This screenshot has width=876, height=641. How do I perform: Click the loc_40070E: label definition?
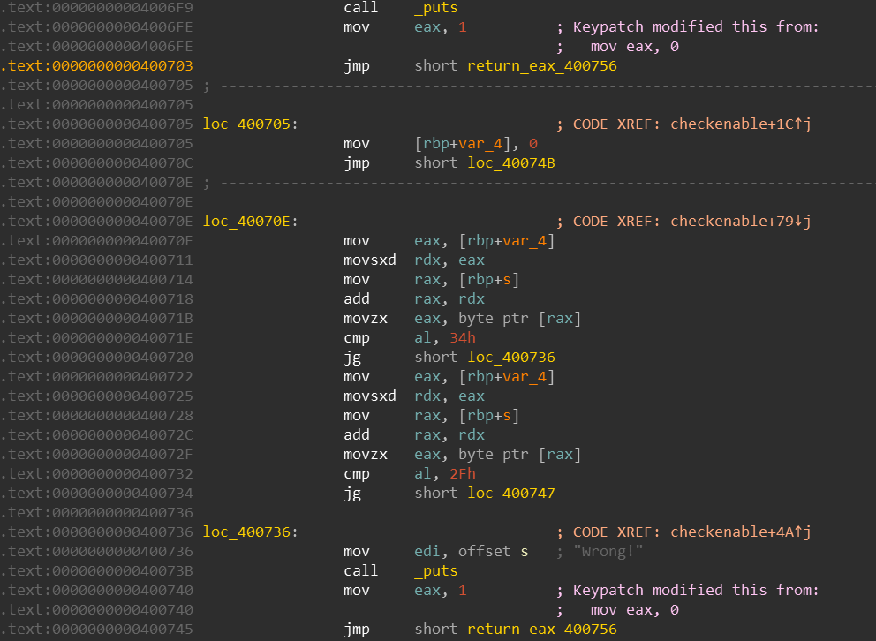[x=250, y=221]
